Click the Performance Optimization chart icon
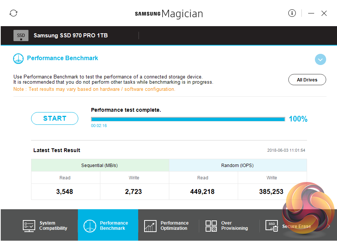 (150, 226)
